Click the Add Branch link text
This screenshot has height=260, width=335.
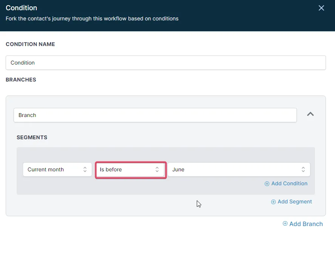point(306,224)
